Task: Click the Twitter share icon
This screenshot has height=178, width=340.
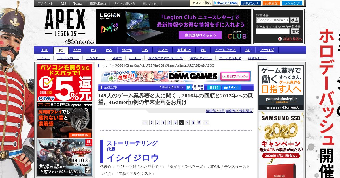Action: pos(188,87)
